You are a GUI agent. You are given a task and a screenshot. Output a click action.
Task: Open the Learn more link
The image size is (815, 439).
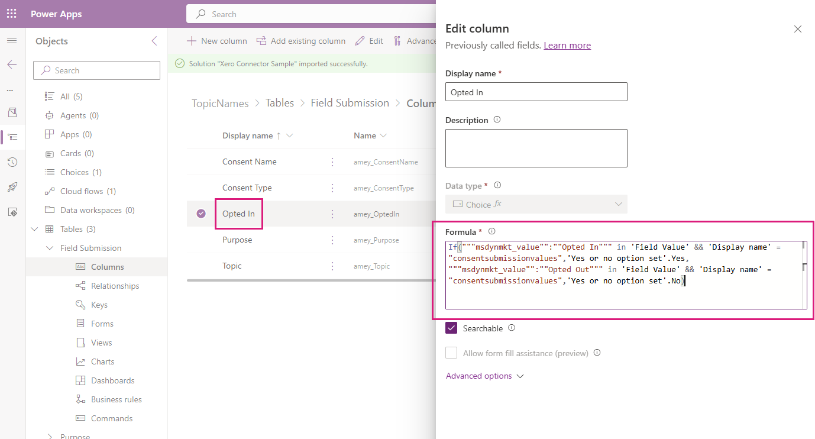(567, 45)
